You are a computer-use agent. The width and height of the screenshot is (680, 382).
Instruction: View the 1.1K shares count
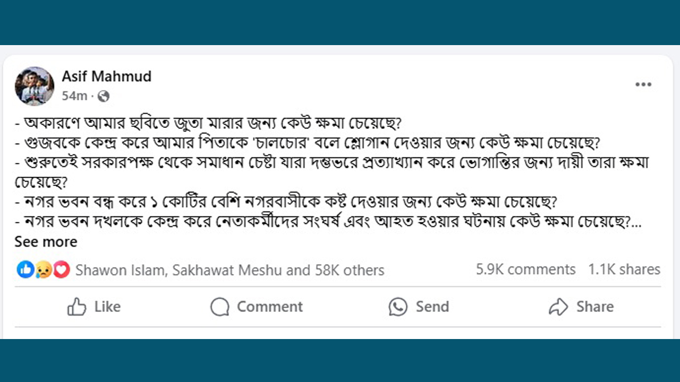[624, 270]
